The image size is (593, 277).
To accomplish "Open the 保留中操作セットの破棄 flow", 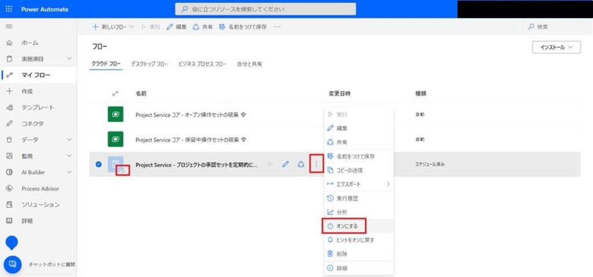I will coord(187,140).
